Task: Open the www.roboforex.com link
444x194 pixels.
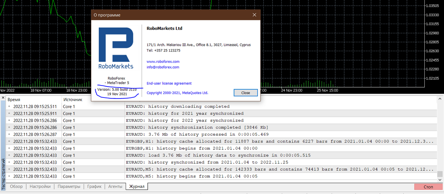Action: point(163,61)
